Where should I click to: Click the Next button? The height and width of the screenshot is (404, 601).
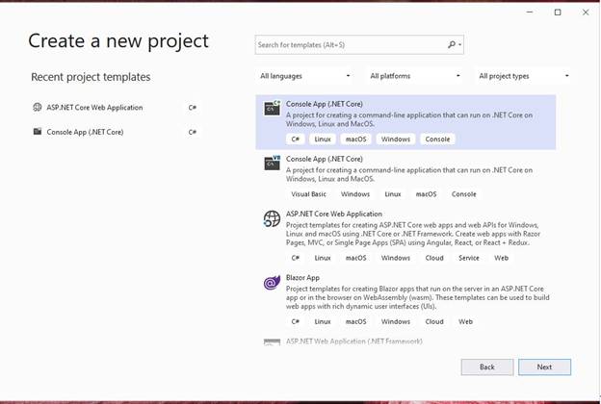pos(544,366)
